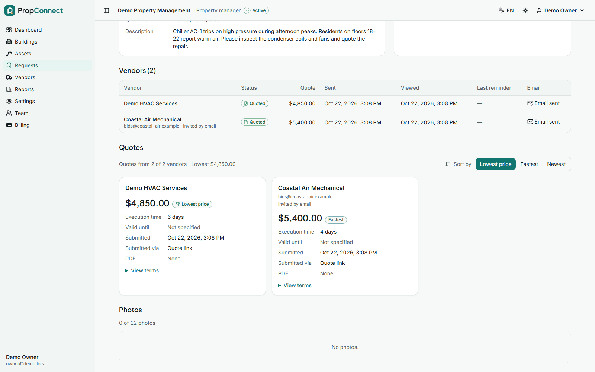This screenshot has width=595, height=372.
Task: Open Reports in the sidebar
Action: 48,89
